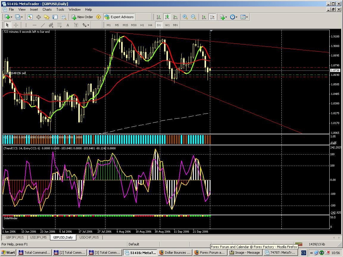
Task: Draw a trendline with the Trendline tool
Action: (x=43, y=25)
